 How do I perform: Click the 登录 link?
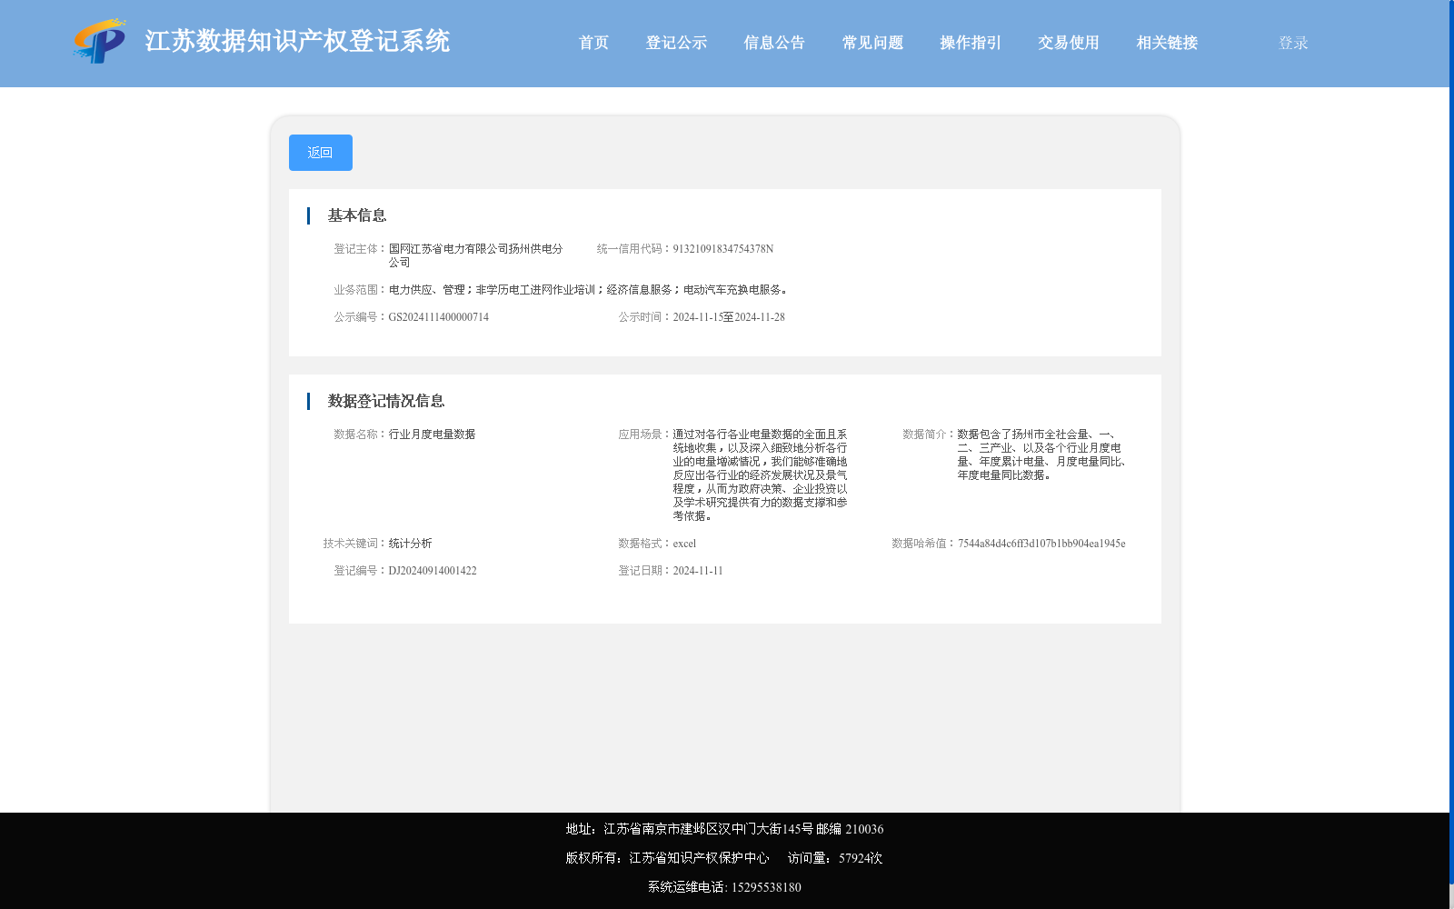tap(1293, 43)
